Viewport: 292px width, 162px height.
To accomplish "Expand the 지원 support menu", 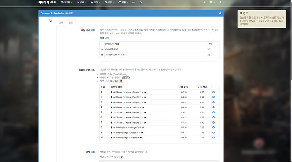I will point(123,3).
